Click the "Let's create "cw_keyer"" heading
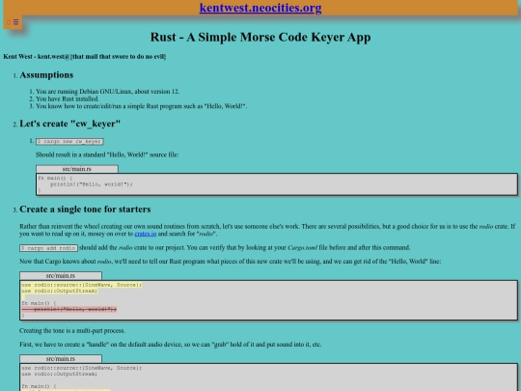This screenshot has height=391, width=521. pyautogui.click(x=70, y=124)
